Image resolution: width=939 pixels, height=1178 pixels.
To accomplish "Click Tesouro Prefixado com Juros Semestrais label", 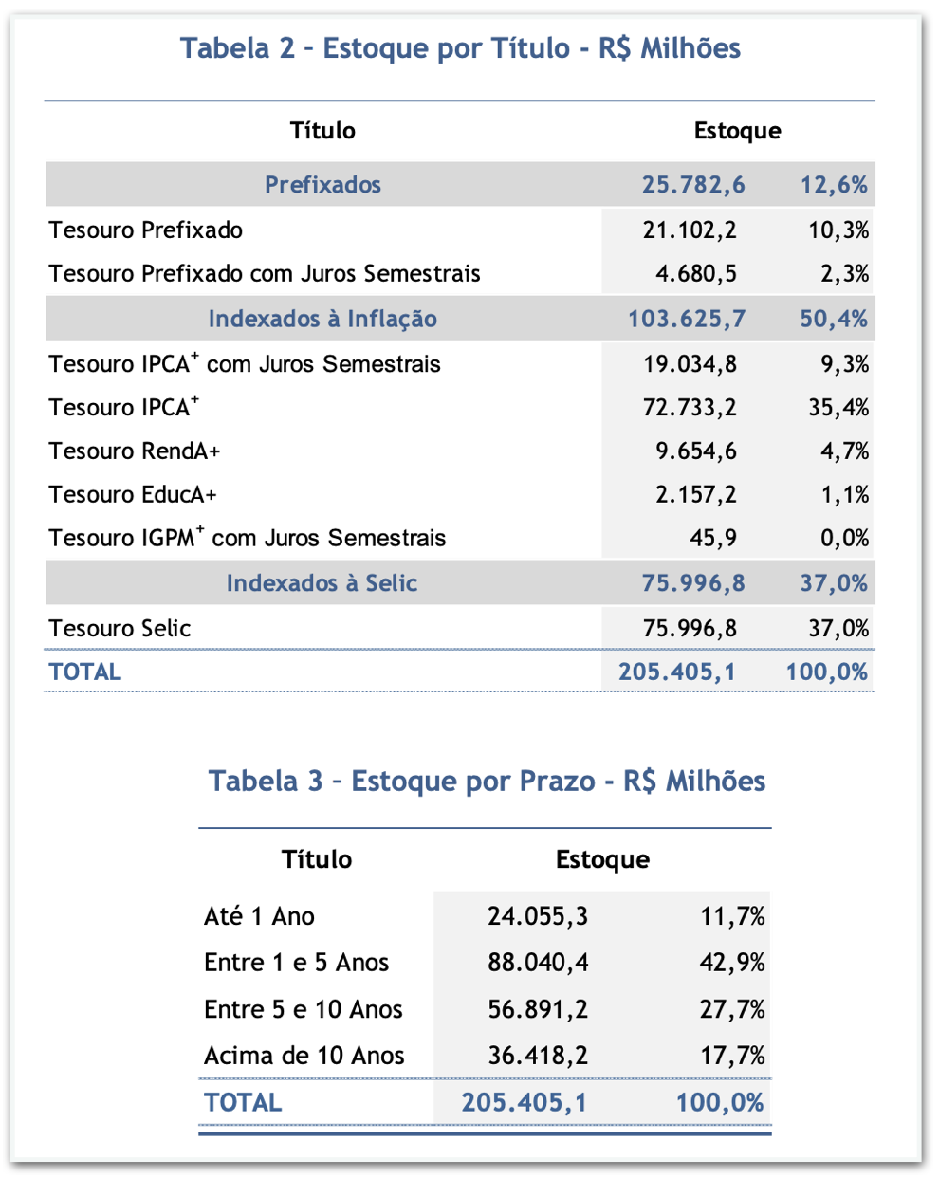I will tap(265, 274).
